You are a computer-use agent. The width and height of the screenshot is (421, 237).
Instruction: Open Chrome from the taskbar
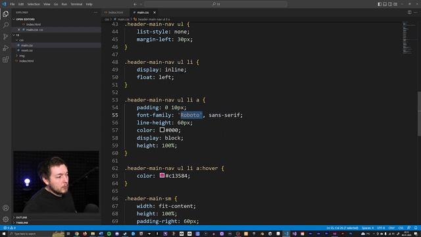point(76,234)
